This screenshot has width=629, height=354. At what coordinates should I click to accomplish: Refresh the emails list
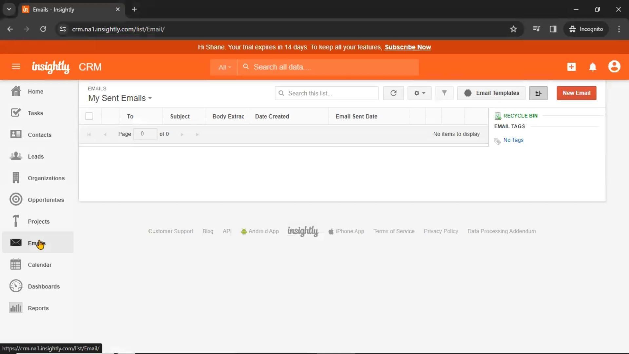[x=393, y=93]
